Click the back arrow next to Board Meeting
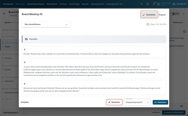 click(x=4, y=14)
